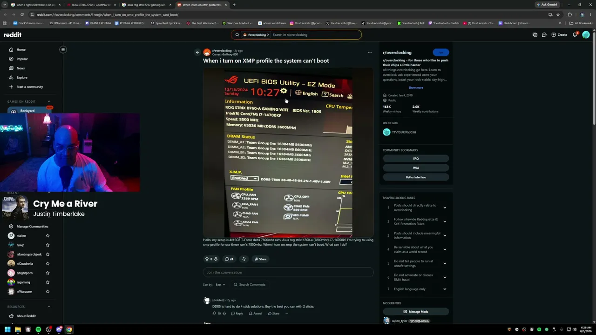Open the Sort by Best dropdown
This screenshot has height=335, width=596.
coord(220,285)
